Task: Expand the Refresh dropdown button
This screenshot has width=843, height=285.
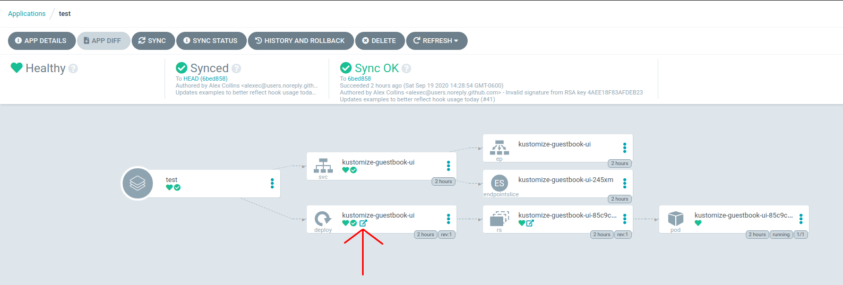Action: [x=436, y=41]
